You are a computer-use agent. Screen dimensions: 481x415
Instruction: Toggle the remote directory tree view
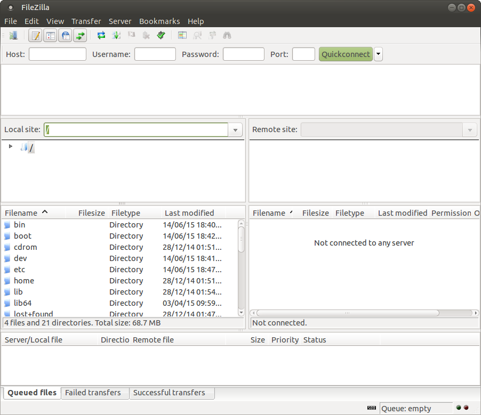click(66, 35)
